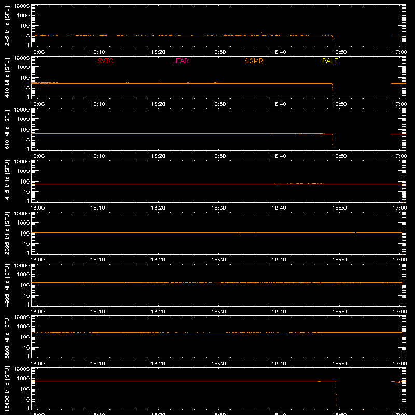415x415 pixels.
Task: Click the small spike in the 245 MHz trace
Action: click(262, 34)
